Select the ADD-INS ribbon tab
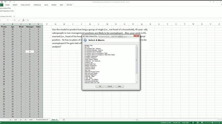 point(69,5)
